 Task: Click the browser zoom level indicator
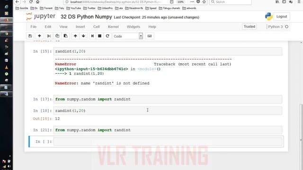[x=180, y=2]
